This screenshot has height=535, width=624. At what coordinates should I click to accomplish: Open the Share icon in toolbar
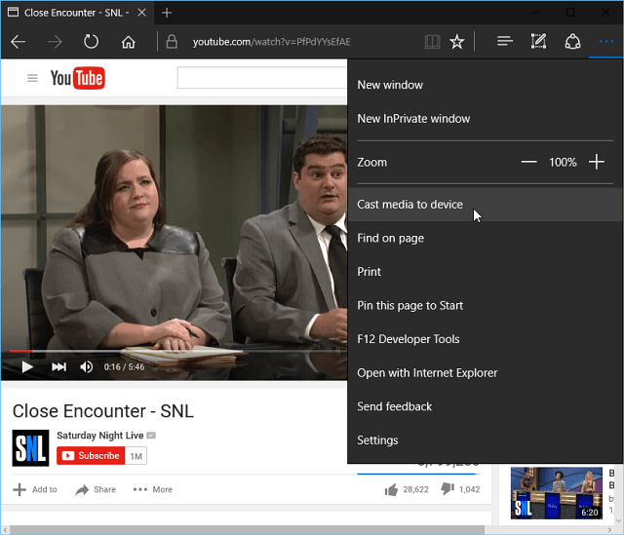click(x=572, y=41)
